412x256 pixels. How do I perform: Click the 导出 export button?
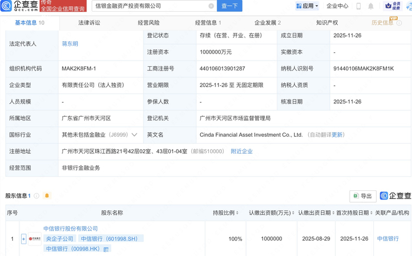coord(363,196)
